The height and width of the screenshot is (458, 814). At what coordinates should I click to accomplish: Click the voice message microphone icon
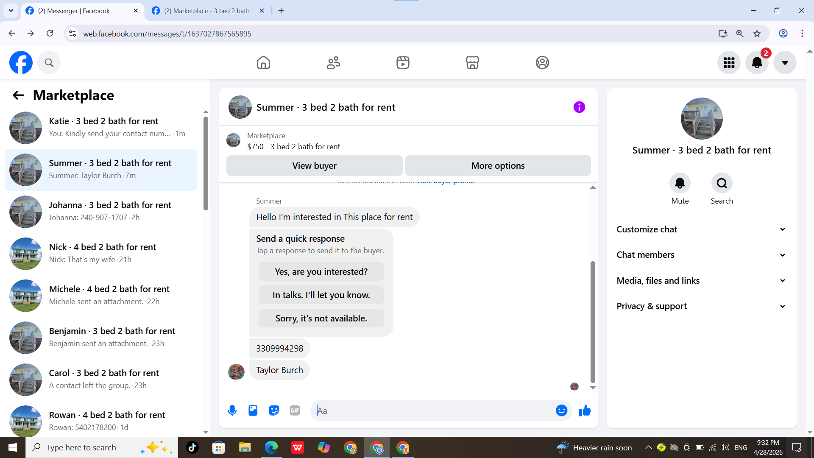232,411
